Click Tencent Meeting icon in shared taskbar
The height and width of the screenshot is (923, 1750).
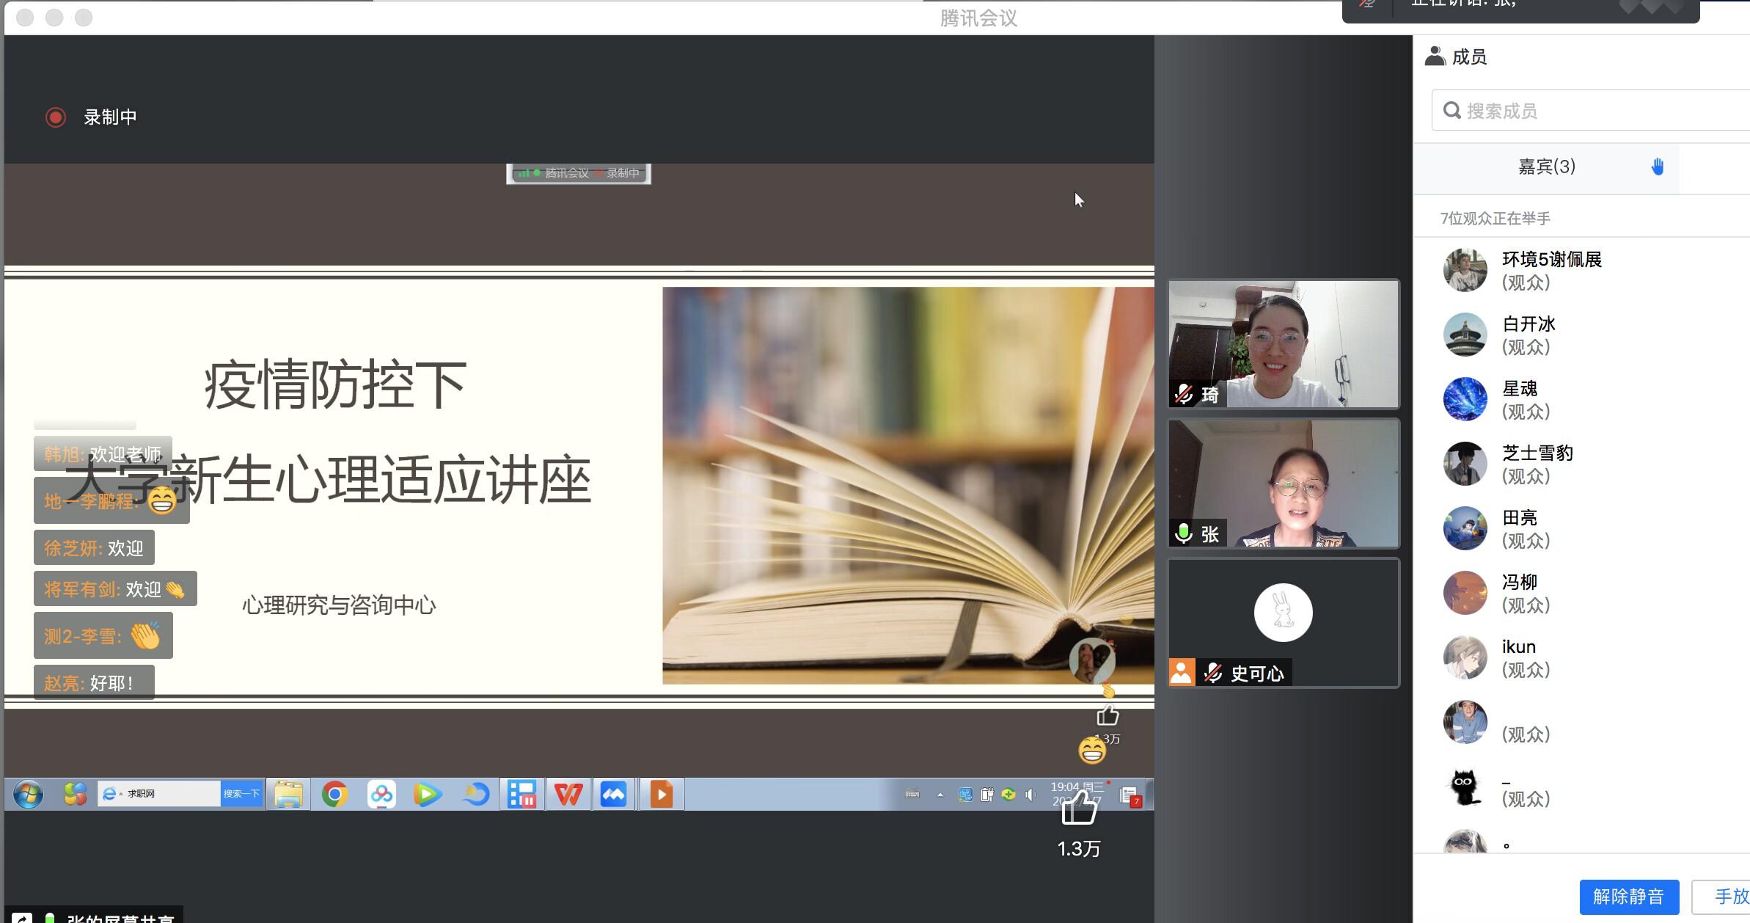[x=613, y=794]
